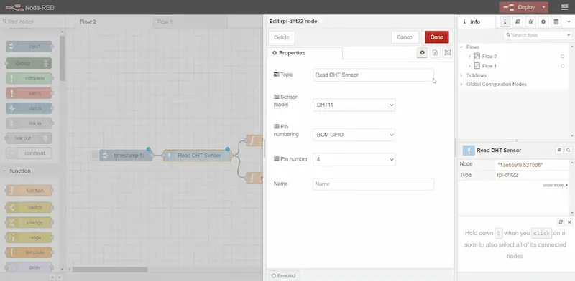Viewport: 575px width, 281px height.
Task: Select the range node in palette
Action: [x=29, y=237]
